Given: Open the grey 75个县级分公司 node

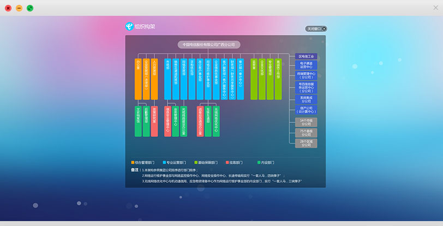Looking at the screenshot, I should [306, 133].
